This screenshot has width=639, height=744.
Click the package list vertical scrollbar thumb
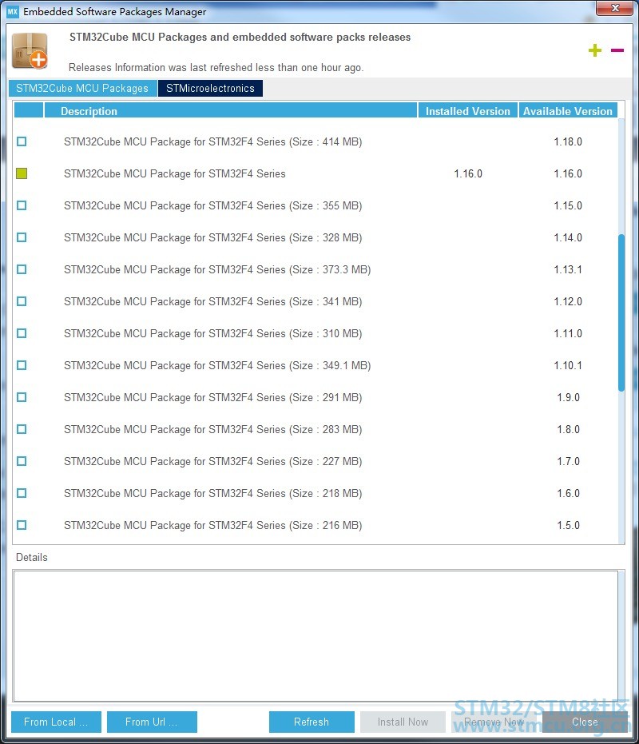pyautogui.click(x=621, y=312)
